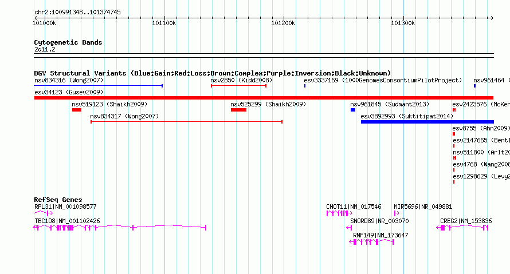The image size is (510, 274).
Task: Select the MIR5696 arrow glyph
Action: pos(397,213)
